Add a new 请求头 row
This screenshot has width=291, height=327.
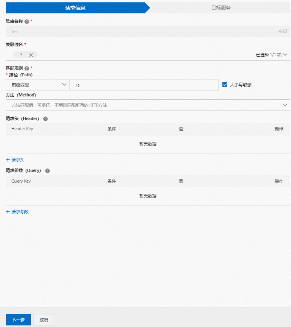click(15, 160)
